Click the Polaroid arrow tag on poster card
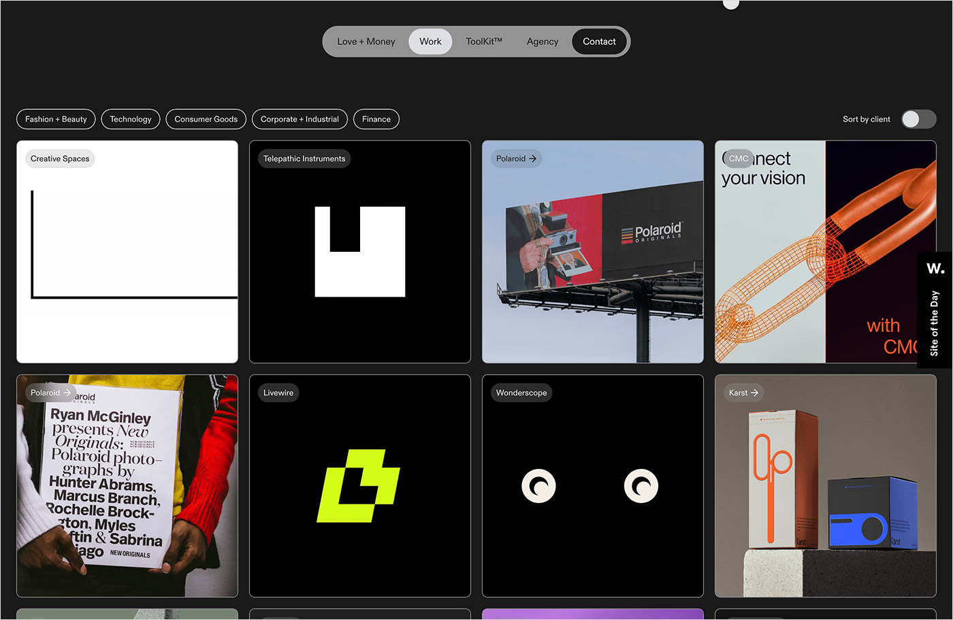The image size is (953, 620). (50, 393)
